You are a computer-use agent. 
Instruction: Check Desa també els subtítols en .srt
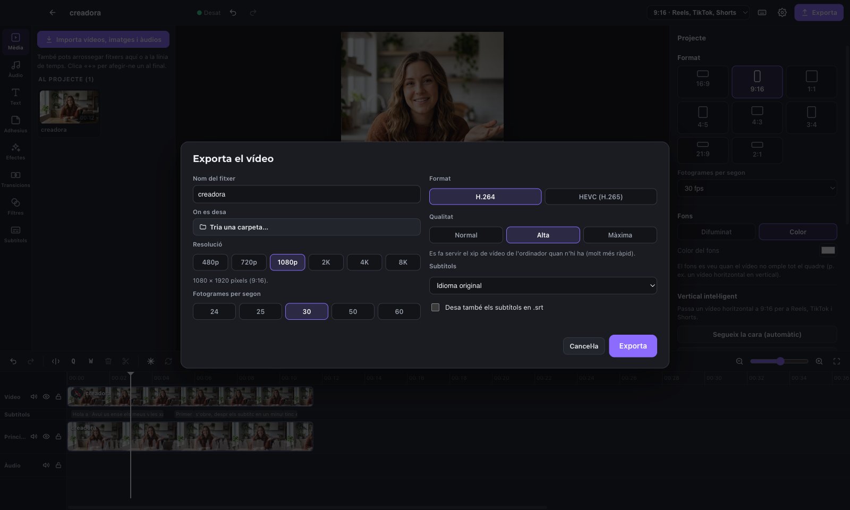click(x=435, y=307)
